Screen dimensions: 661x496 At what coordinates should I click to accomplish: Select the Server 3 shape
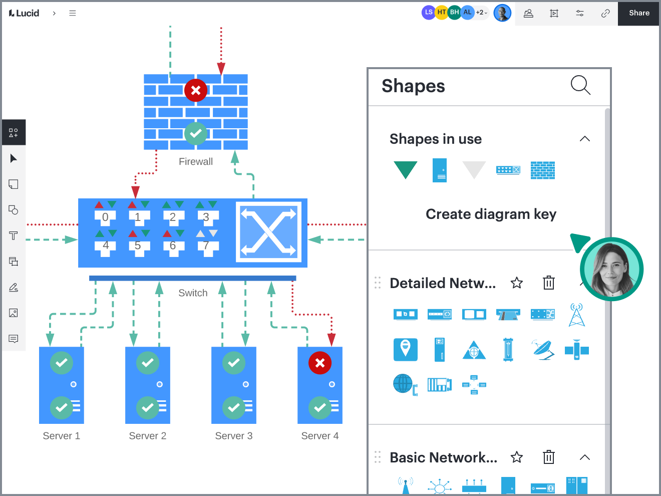[x=234, y=385]
